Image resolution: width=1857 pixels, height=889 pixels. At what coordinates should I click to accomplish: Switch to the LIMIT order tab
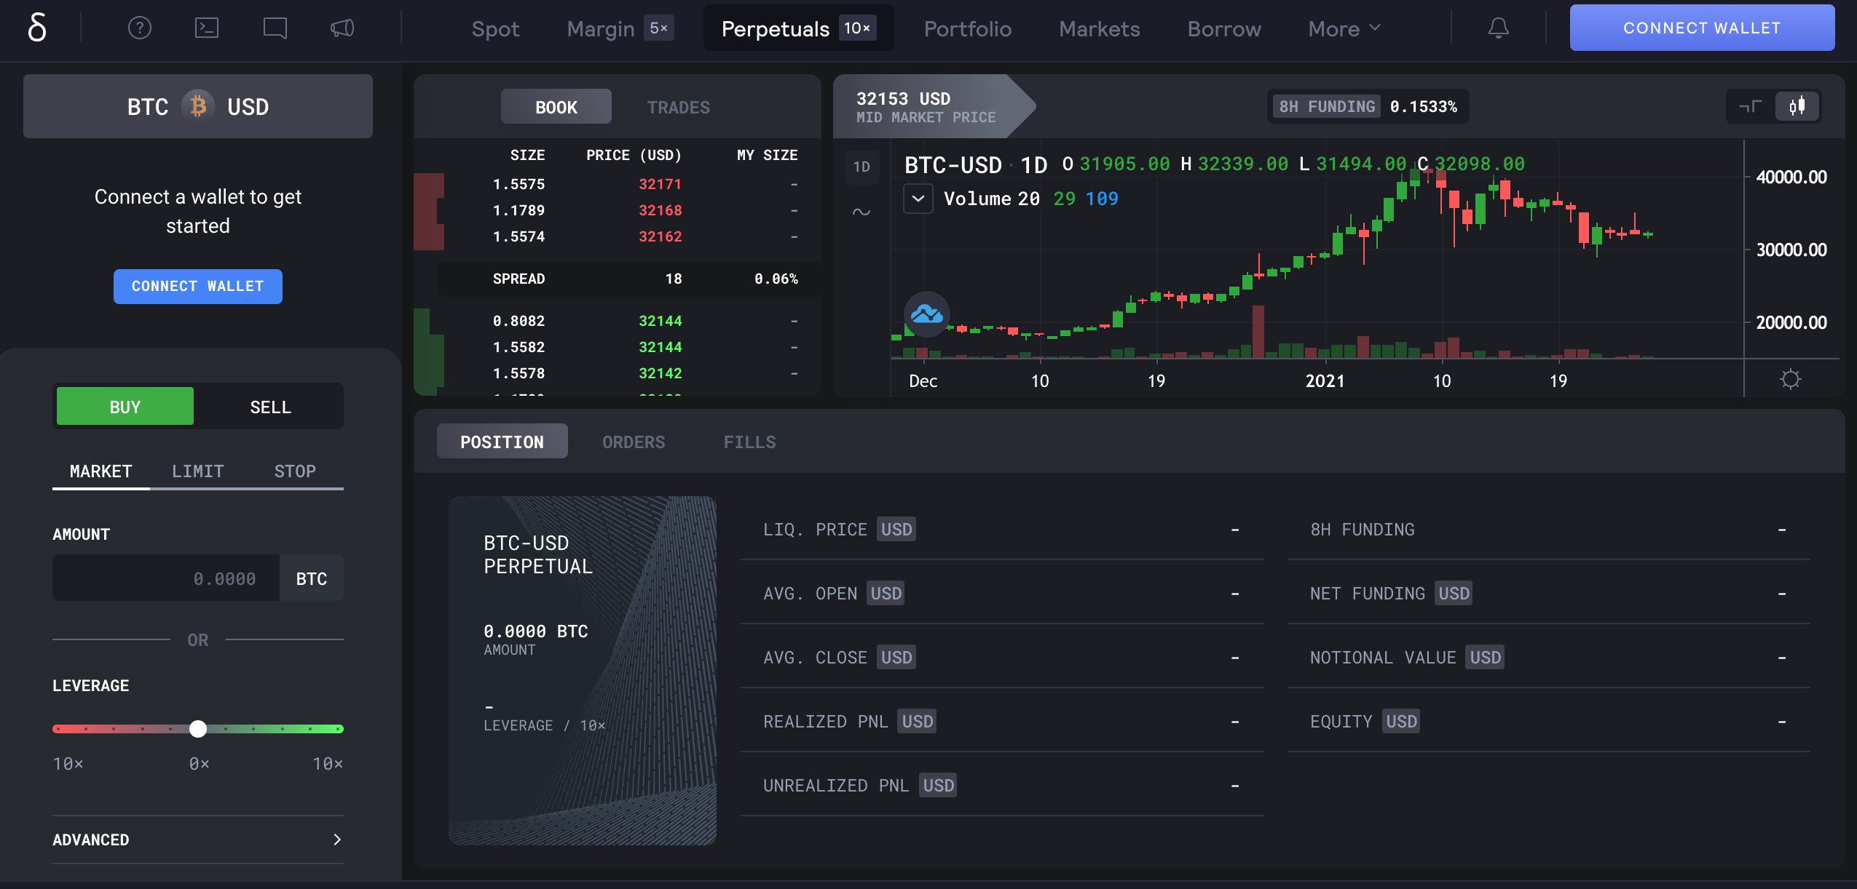197,471
